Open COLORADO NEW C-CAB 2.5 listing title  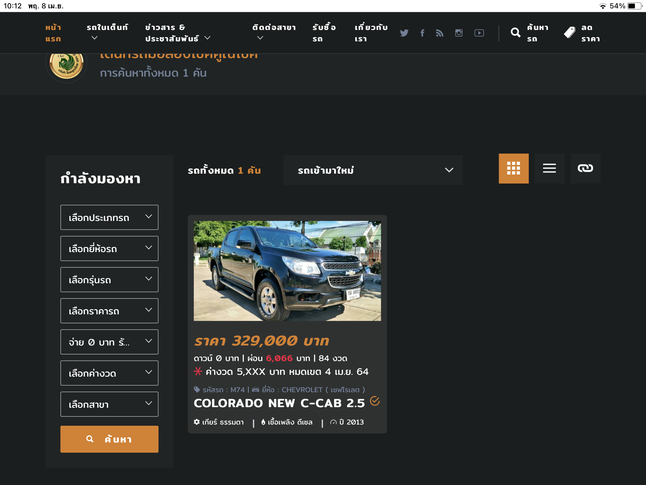coord(279,403)
